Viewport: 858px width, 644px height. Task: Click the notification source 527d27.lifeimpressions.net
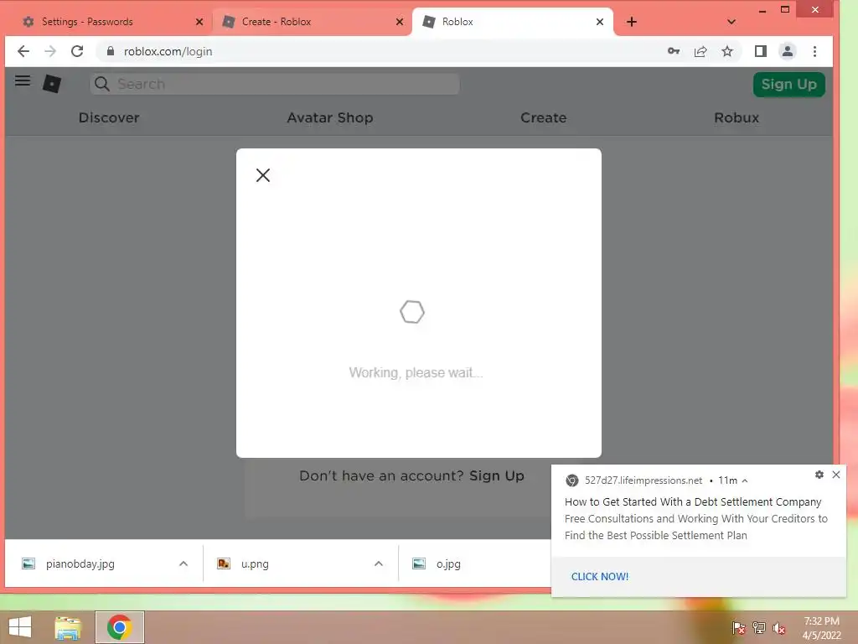pos(643,480)
